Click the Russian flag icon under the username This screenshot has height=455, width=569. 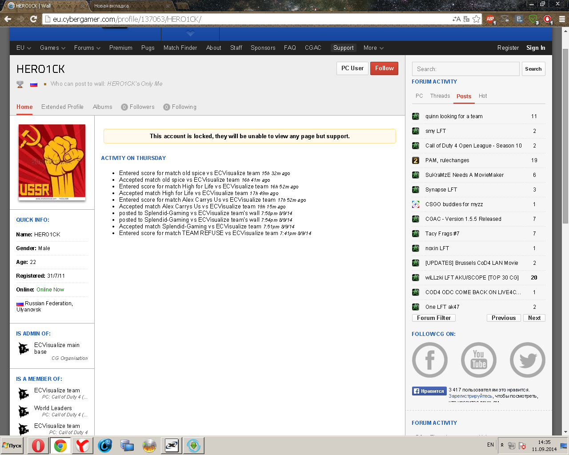point(34,84)
